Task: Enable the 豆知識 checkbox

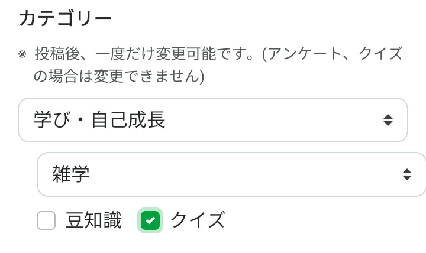Action: (46, 220)
